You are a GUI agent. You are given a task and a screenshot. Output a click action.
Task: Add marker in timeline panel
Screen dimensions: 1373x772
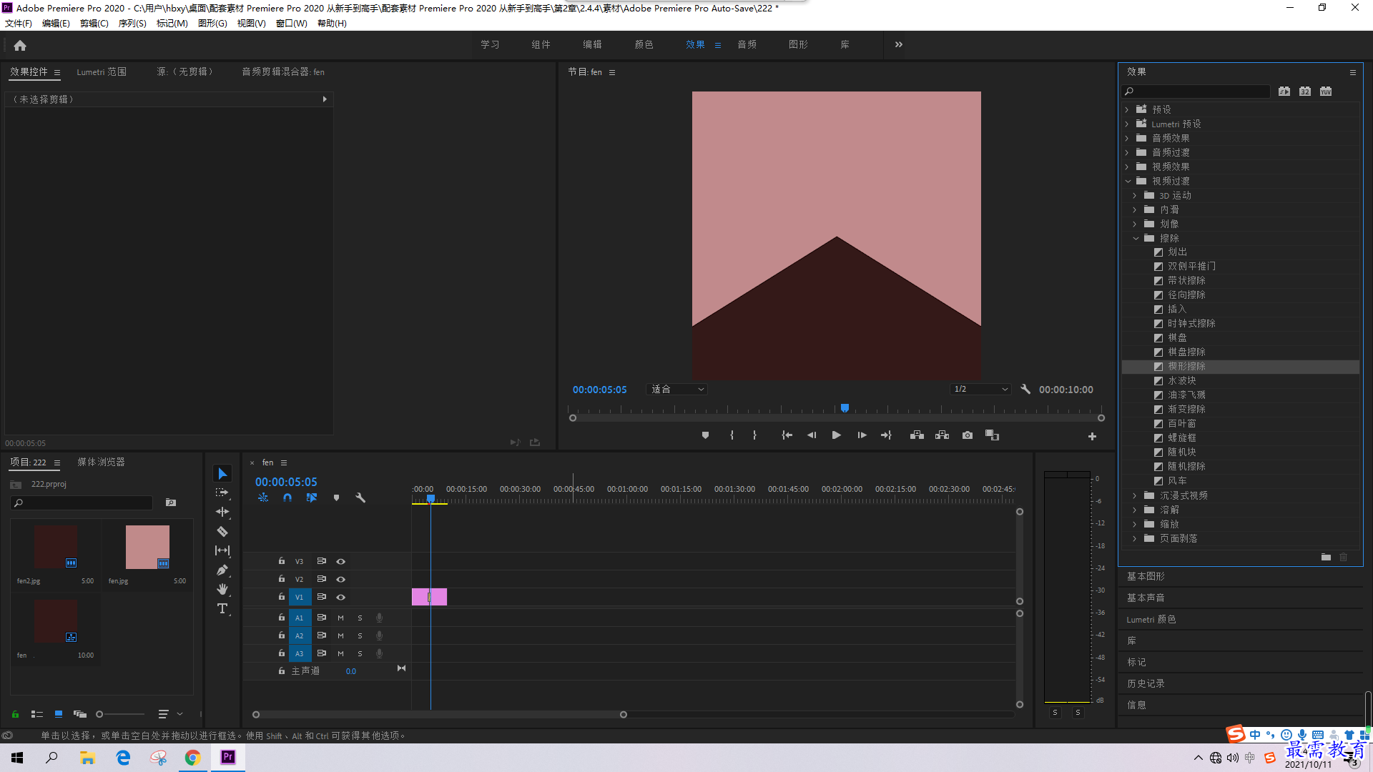point(336,498)
